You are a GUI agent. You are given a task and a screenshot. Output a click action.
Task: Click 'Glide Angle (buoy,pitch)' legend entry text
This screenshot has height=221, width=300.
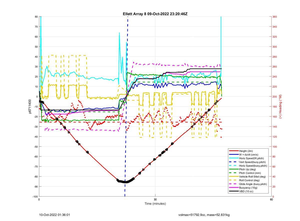[253, 184]
